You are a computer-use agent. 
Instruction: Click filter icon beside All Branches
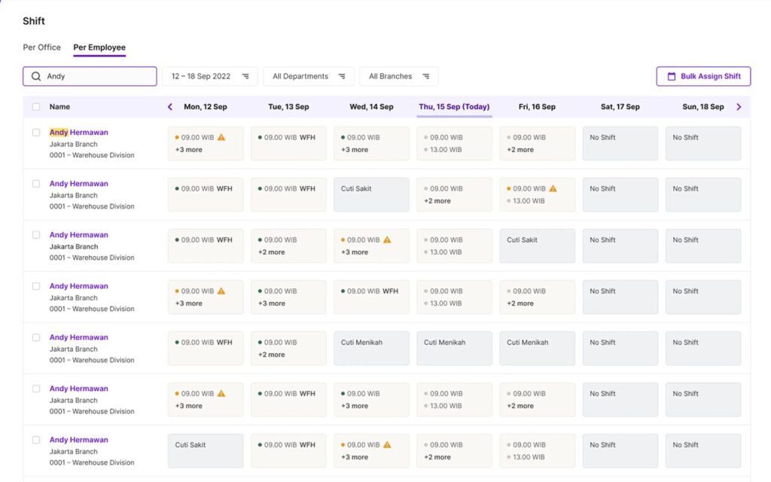tap(426, 77)
